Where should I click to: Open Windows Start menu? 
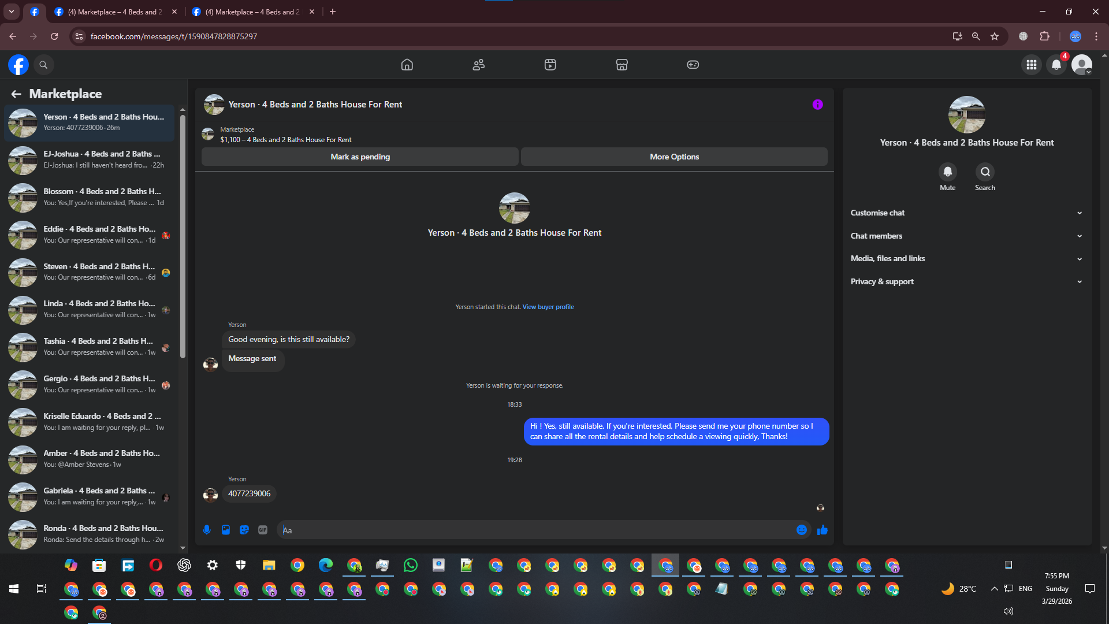(x=14, y=589)
